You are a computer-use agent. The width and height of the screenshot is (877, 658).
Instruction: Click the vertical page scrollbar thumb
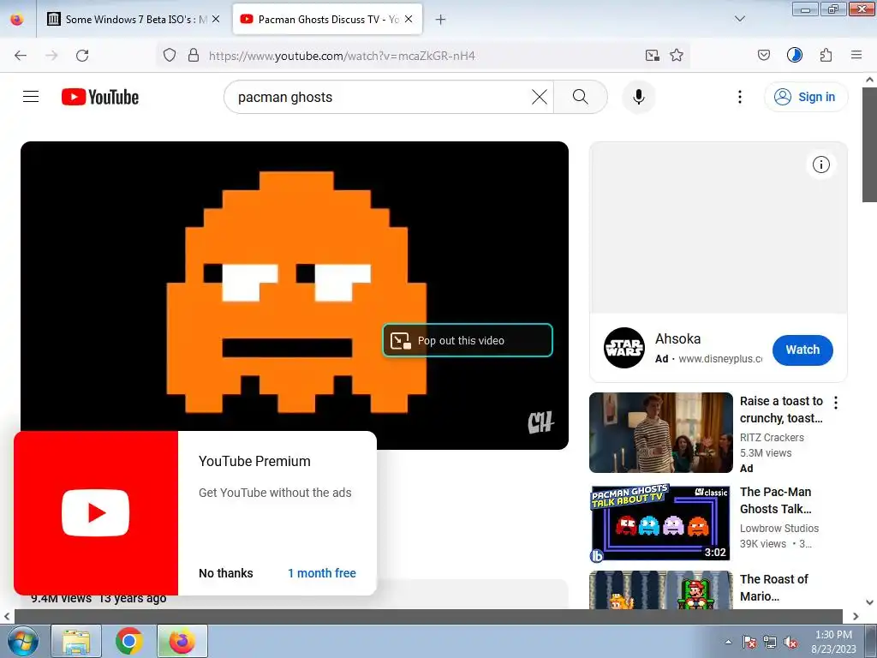(x=869, y=145)
